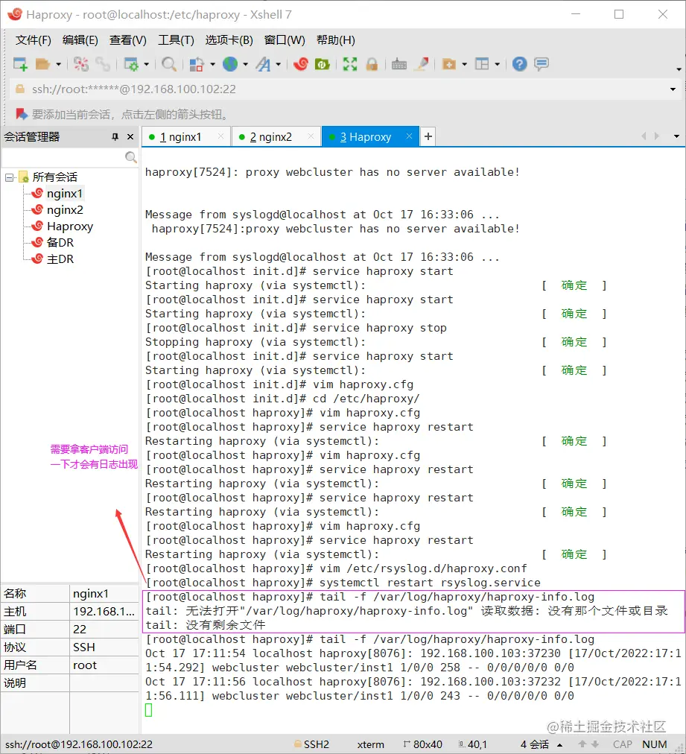
Task: Expand the properties icon dropdown arrow
Action: click(x=147, y=64)
